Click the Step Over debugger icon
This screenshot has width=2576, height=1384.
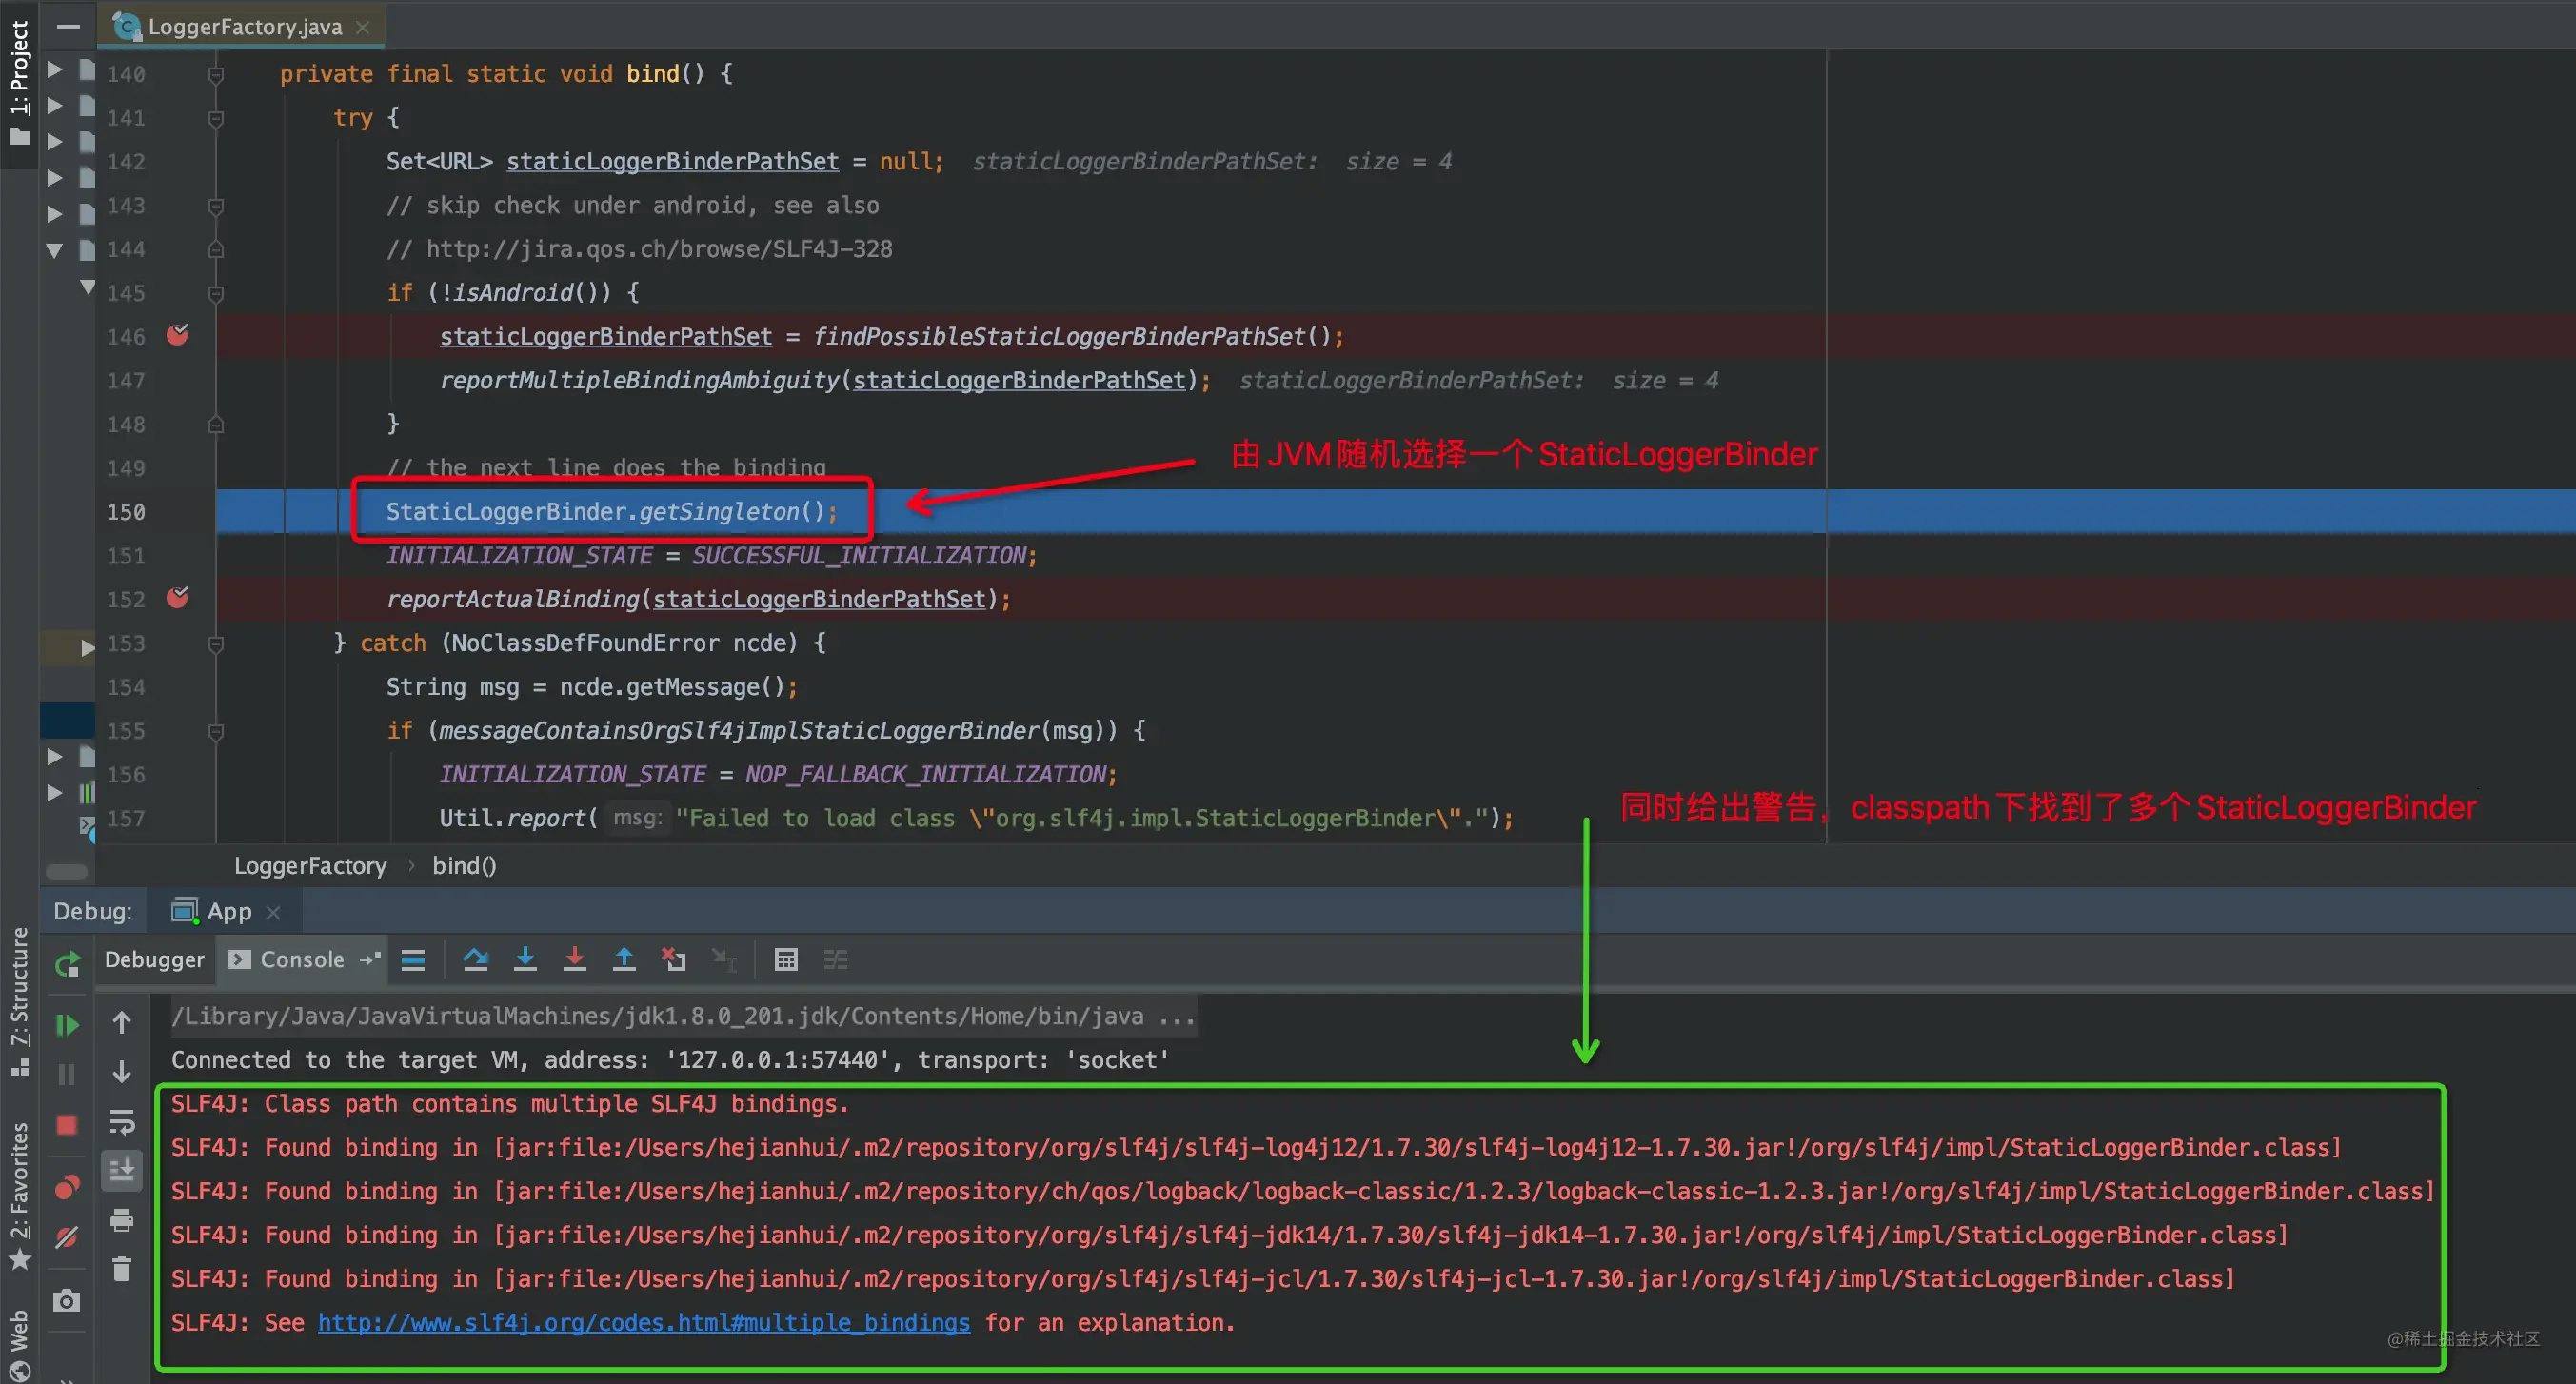pyautogui.click(x=476, y=960)
